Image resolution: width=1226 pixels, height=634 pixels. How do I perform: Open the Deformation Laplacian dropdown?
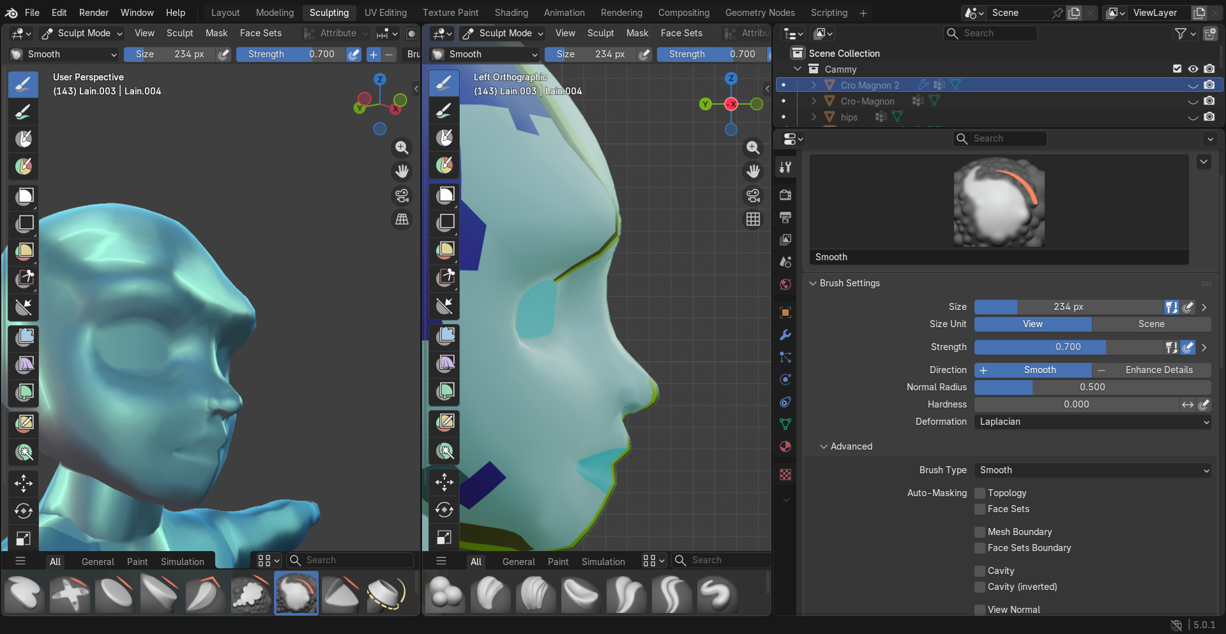pyautogui.click(x=1092, y=422)
